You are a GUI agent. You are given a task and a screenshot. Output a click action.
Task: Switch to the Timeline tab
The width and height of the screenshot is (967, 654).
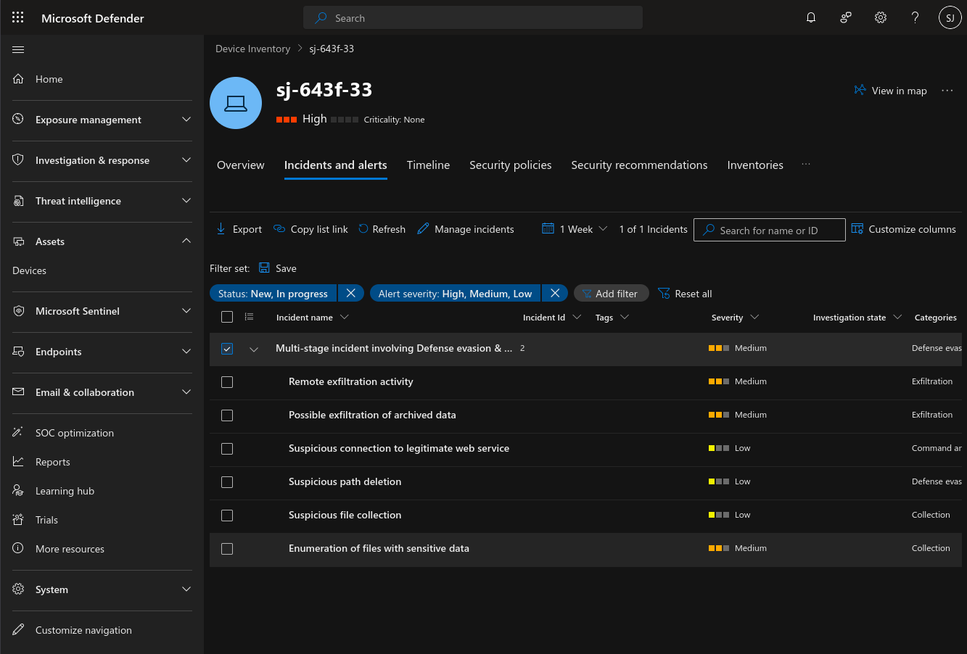pyautogui.click(x=428, y=165)
